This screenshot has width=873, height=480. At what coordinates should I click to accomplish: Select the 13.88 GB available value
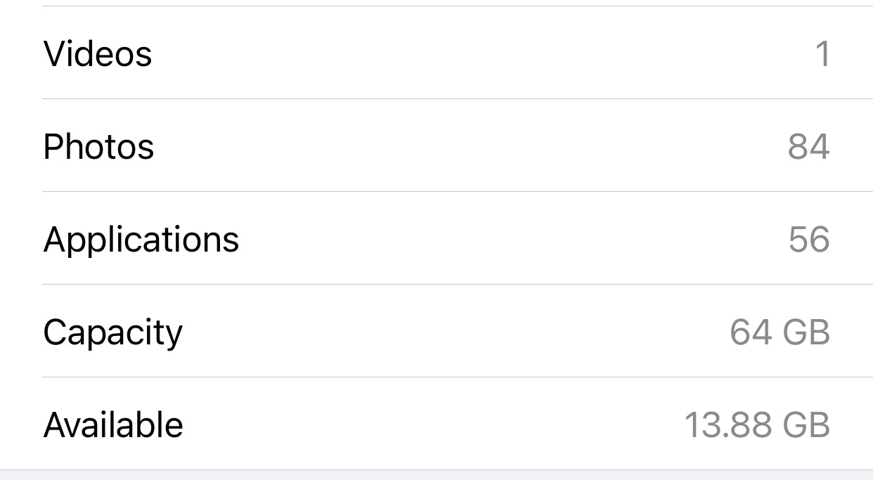point(757,425)
